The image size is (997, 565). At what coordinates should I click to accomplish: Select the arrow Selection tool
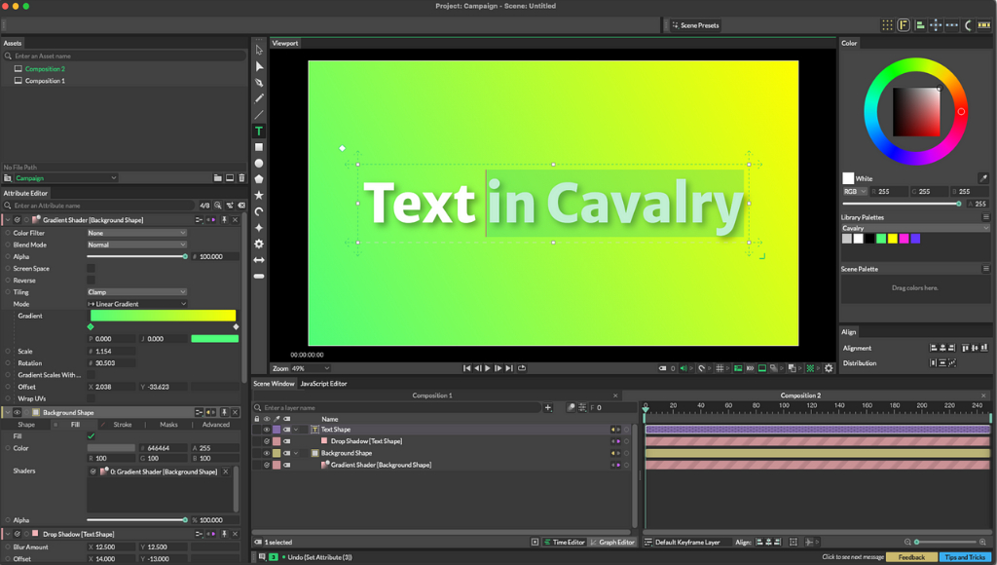(259, 51)
